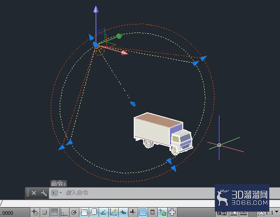Toggle Show Lineweight plus icon
The image size is (280, 217).
click(x=133, y=212)
